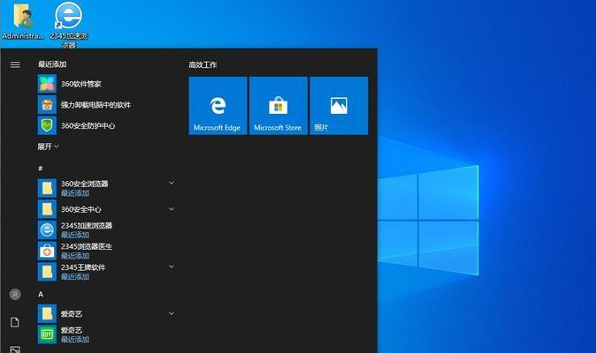Click the 爱奇艺 folder icon
This screenshot has height=353, width=596.
(x=47, y=313)
